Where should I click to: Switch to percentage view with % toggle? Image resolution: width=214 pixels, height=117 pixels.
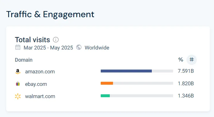pos(181,60)
